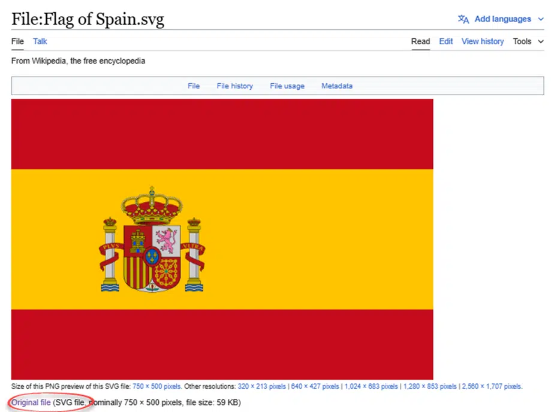Open the Add languages dropdown
The width and height of the screenshot is (551, 412).
tap(502, 19)
